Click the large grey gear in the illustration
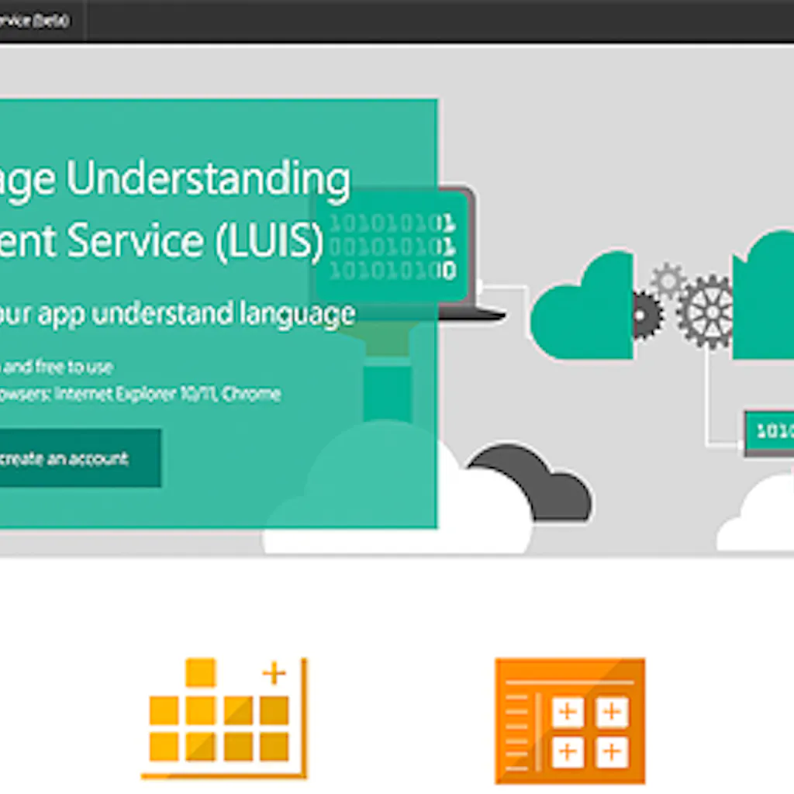The height and width of the screenshot is (794, 794). (x=706, y=312)
